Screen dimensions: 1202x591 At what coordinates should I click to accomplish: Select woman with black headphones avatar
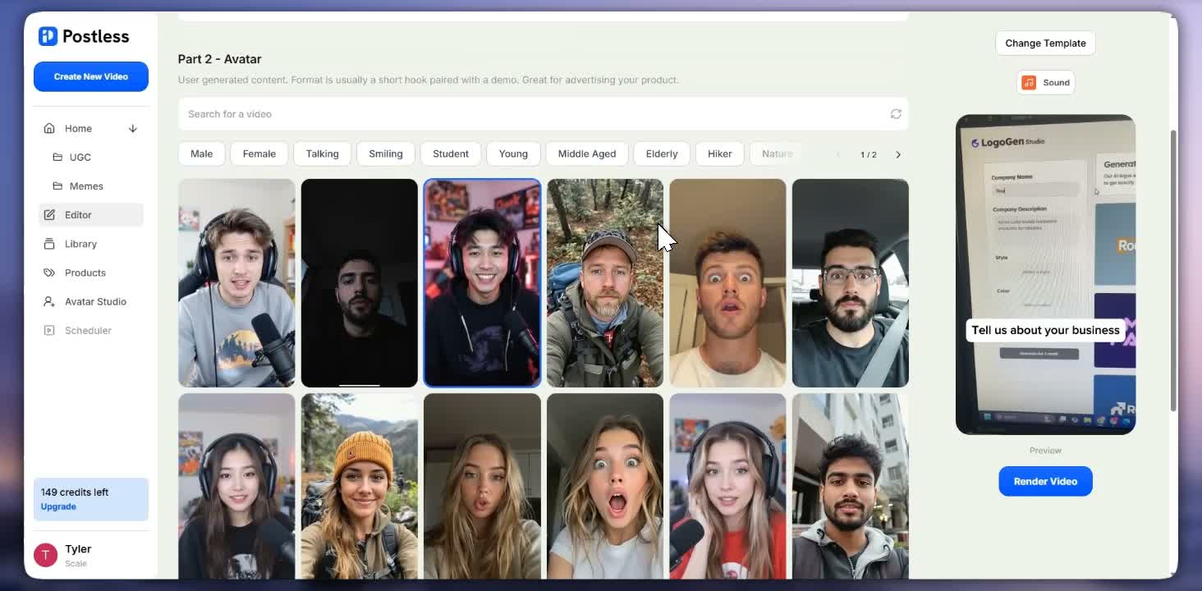point(236,486)
